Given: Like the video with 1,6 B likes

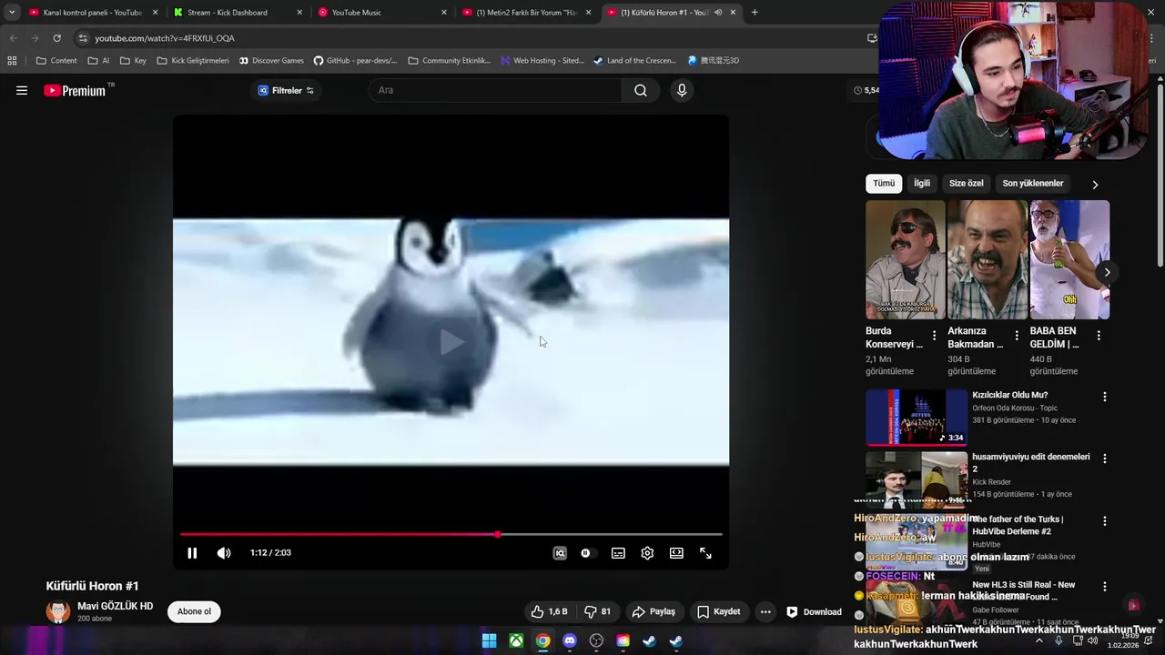Looking at the screenshot, I should (550, 611).
